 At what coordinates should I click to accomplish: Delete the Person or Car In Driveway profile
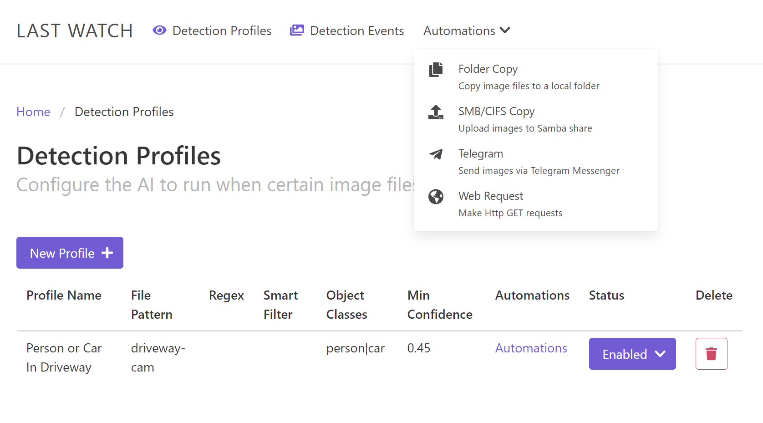click(711, 354)
